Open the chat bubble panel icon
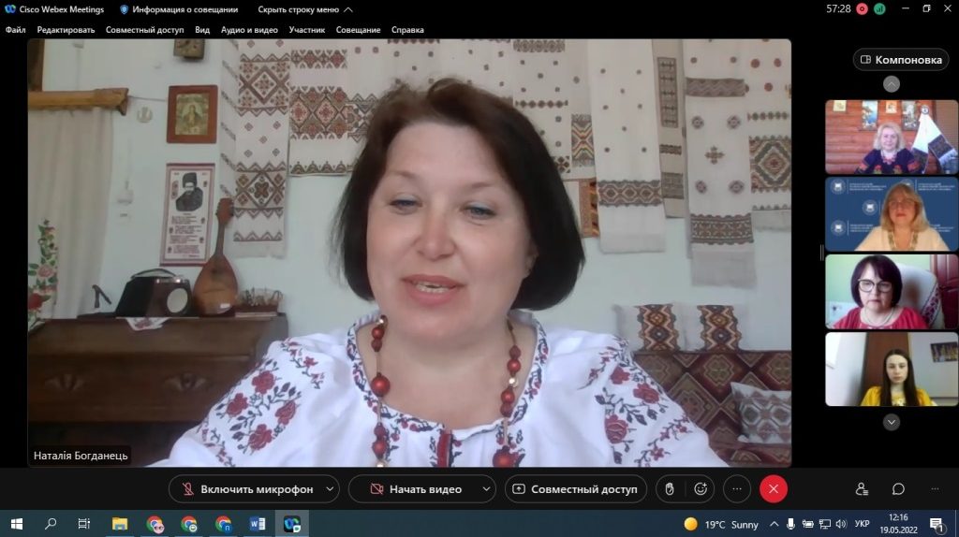Image resolution: width=959 pixels, height=537 pixels. coord(898,488)
